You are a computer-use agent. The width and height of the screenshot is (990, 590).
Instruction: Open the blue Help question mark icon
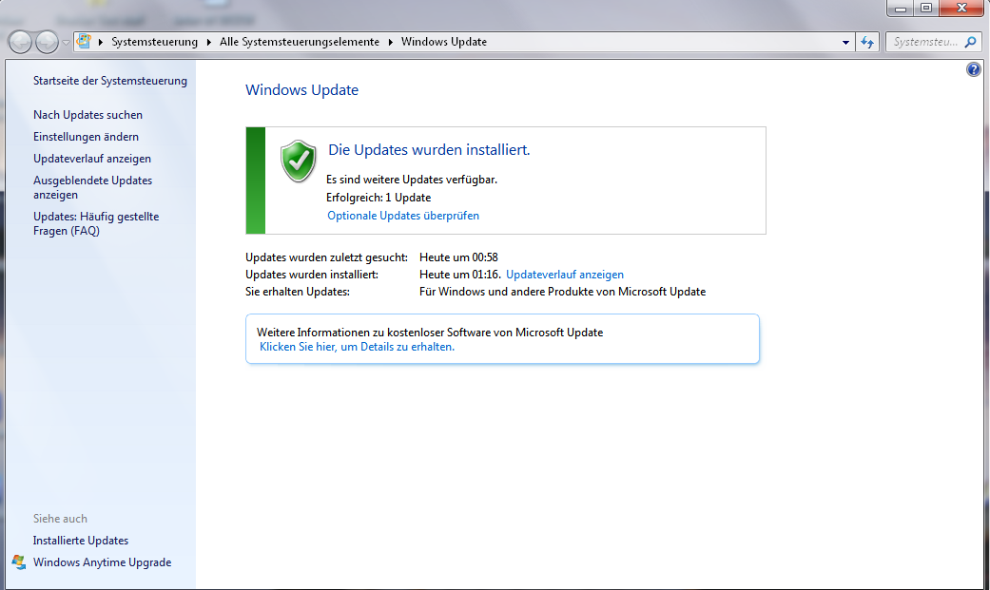[974, 69]
